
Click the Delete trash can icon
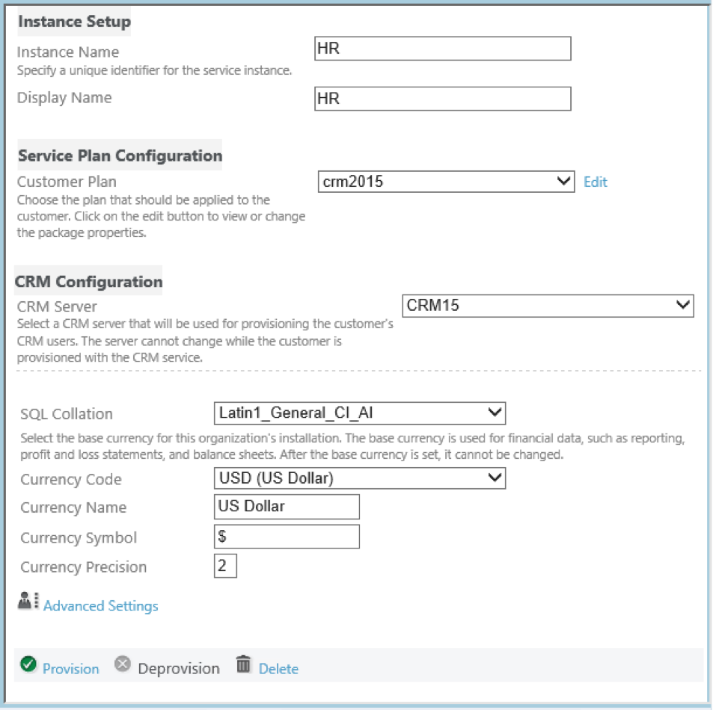[243, 664]
